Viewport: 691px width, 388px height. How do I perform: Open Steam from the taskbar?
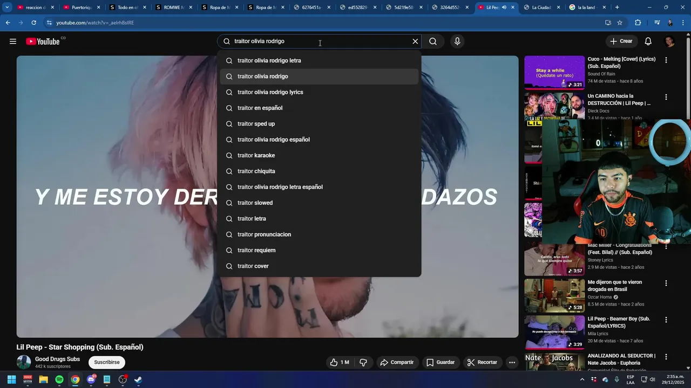138,379
